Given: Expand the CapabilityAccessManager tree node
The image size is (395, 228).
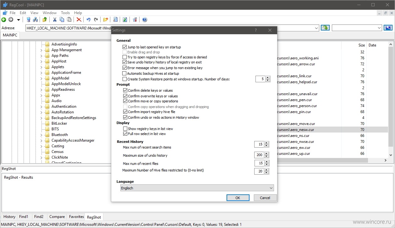Looking at the screenshot, I should pos(41,140).
